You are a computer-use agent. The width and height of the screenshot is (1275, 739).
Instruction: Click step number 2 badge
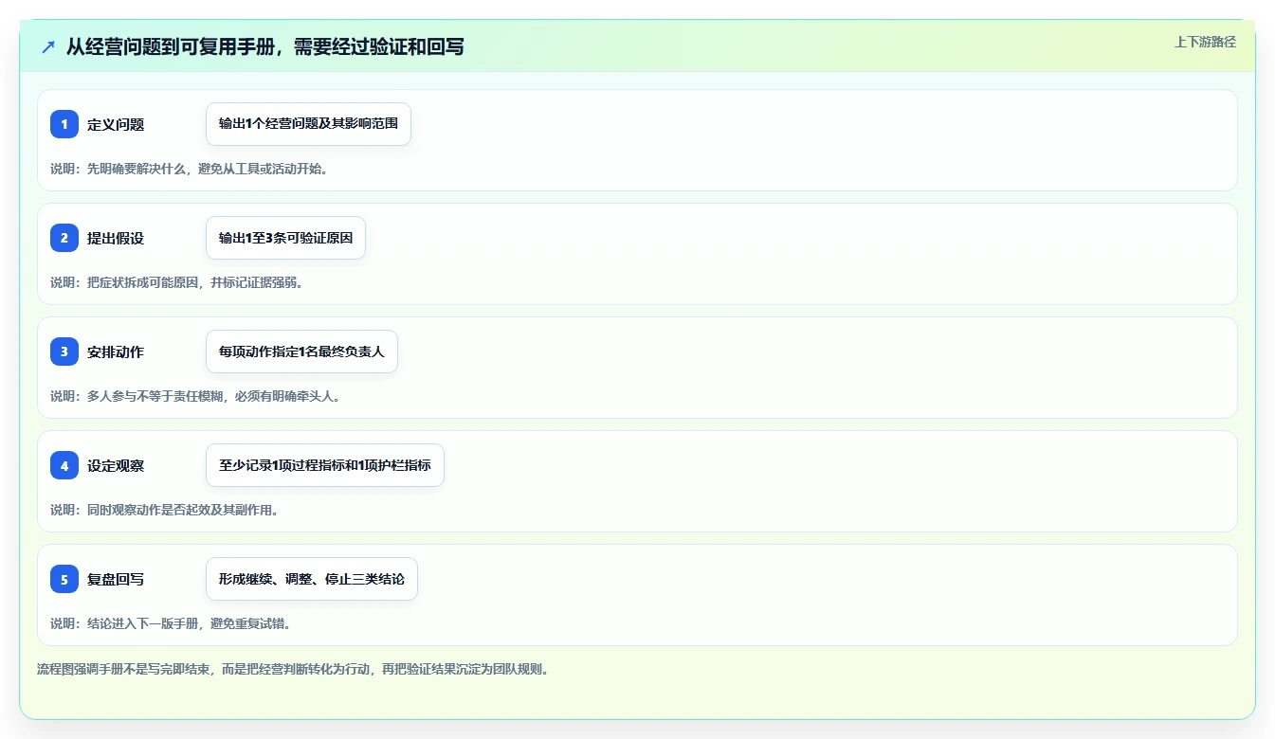[x=64, y=238]
